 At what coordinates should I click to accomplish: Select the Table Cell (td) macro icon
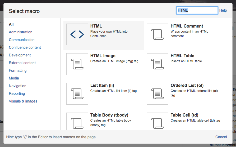tap(158, 121)
